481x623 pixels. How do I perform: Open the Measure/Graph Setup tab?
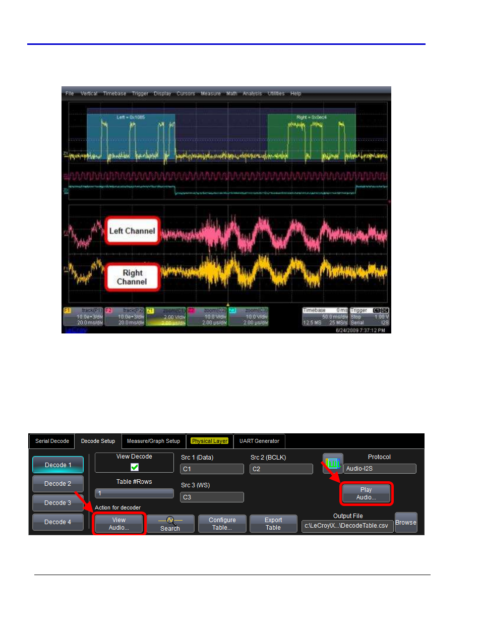tap(153, 441)
